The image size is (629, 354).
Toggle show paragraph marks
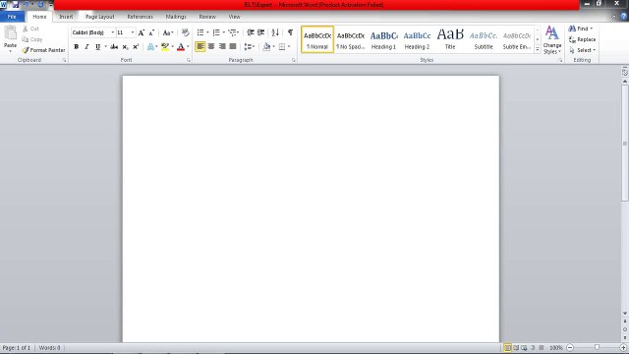pos(290,32)
